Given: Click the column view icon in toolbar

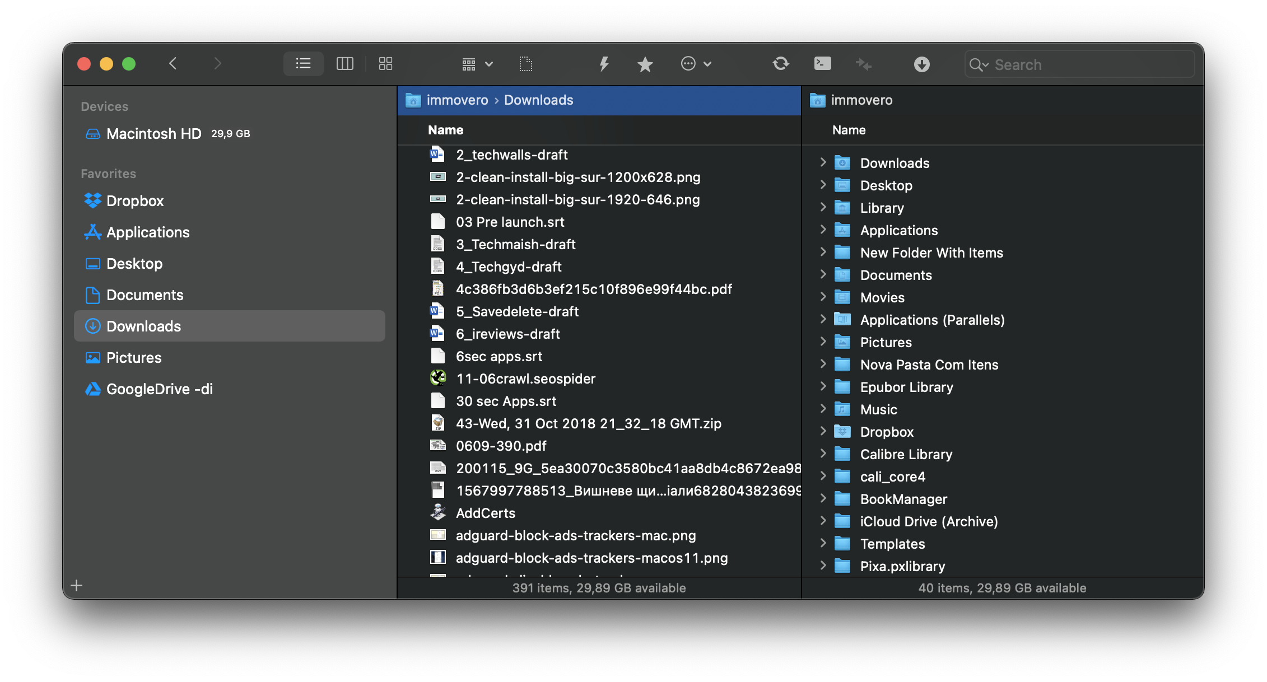Looking at the screenshot, I should (345, 64).
